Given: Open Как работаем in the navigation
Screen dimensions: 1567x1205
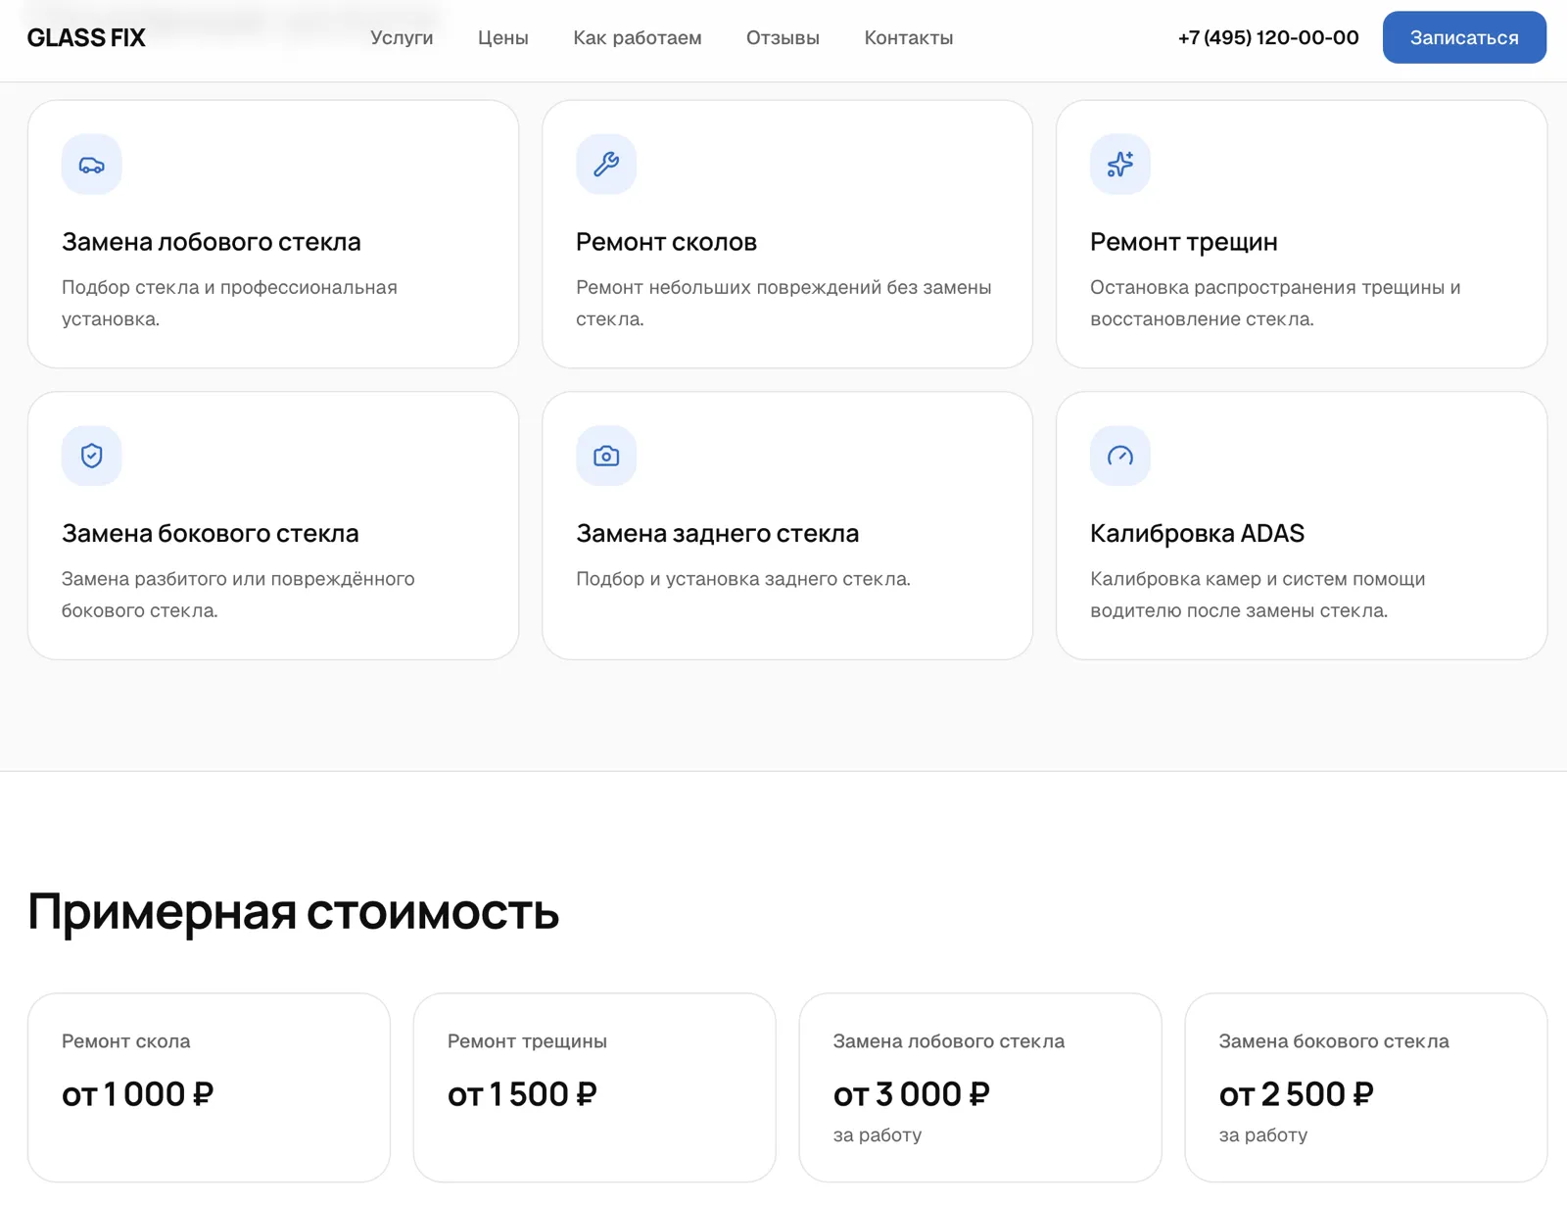Looking at the screenshot, I should [638, 38].
